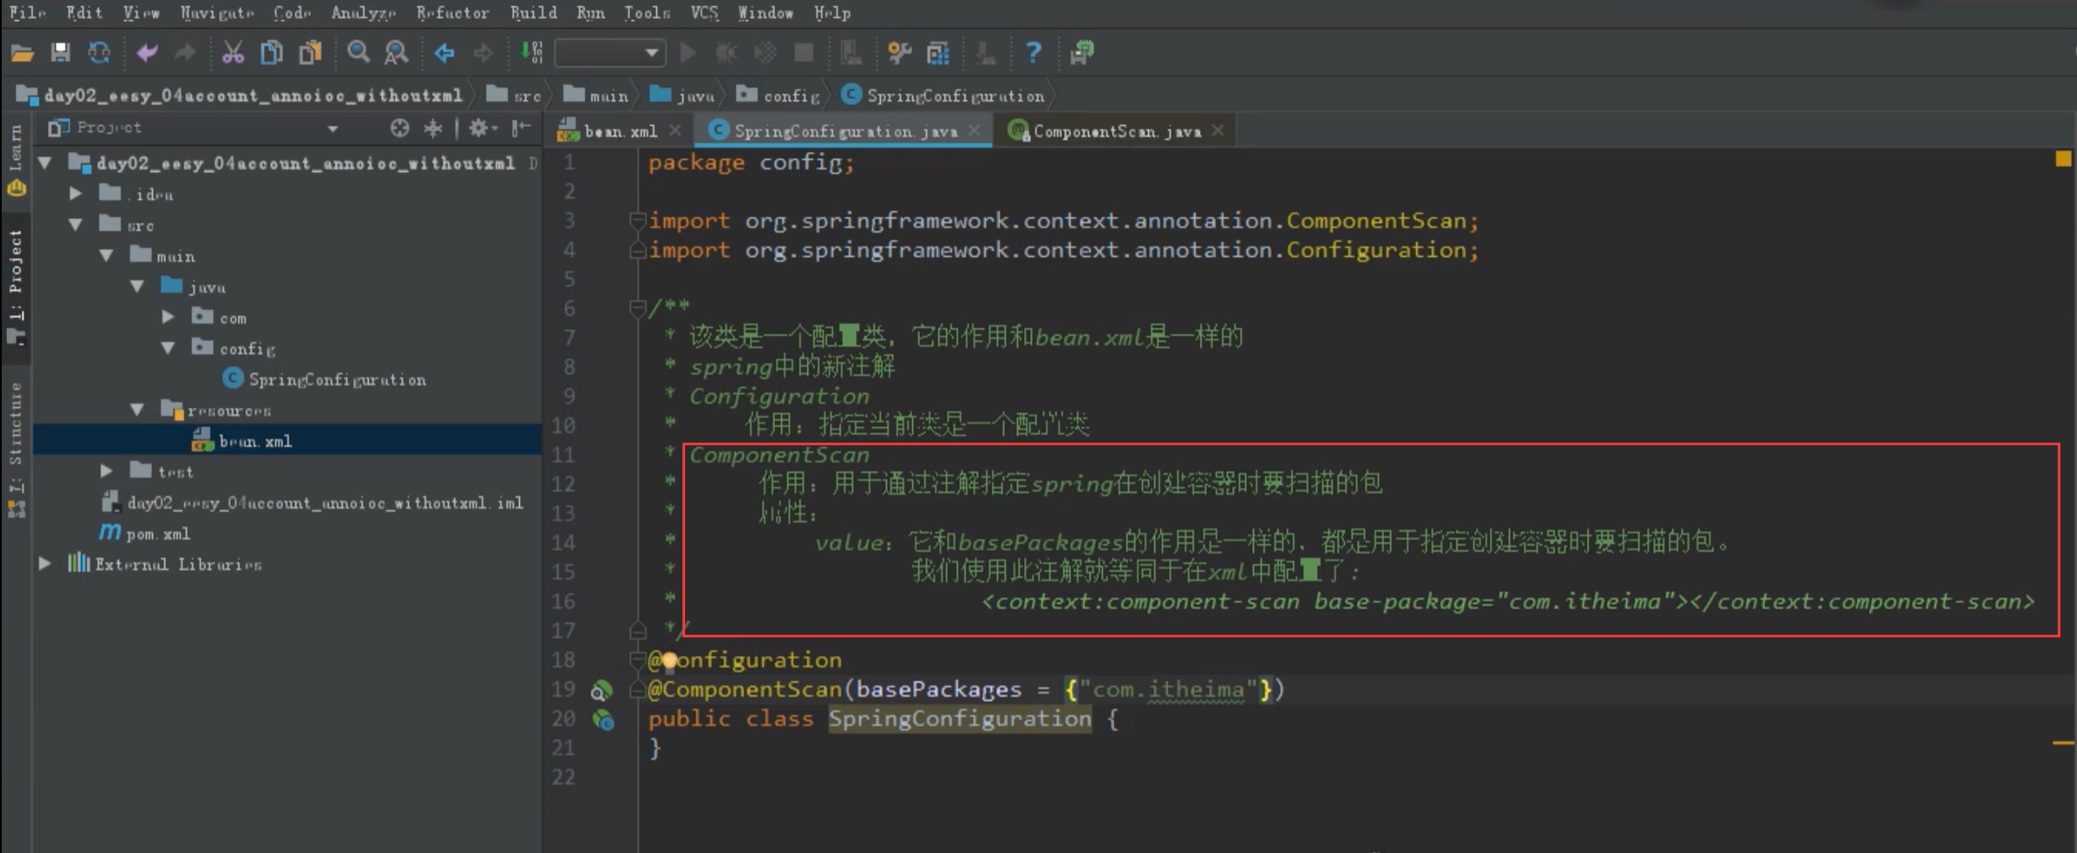2077x853 pixels.
Task: Click the Forward navigation arrow
Action: (x=482, y=53)
